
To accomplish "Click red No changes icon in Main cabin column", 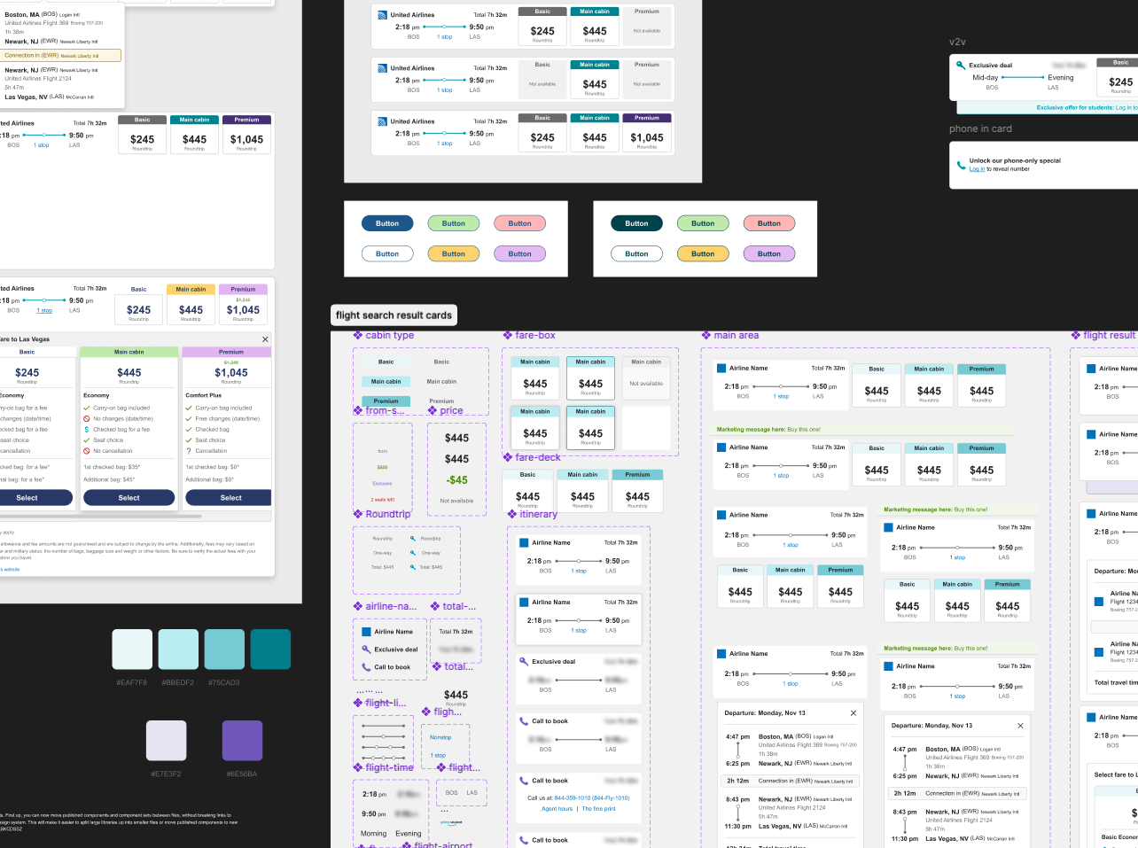I will [87, 418].
